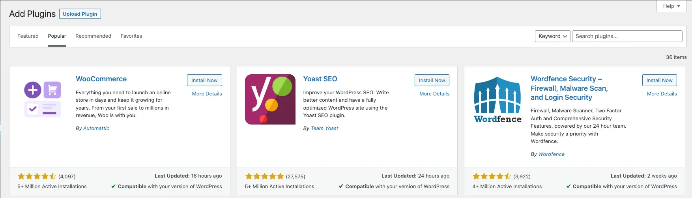Install Wordfence Security plugin now
The image size is (692, 198).
[660, 80]
